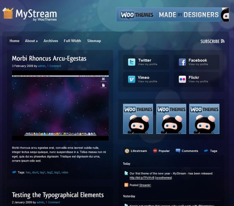
Task: Open the Streamin' link
Action: point(145,185)
